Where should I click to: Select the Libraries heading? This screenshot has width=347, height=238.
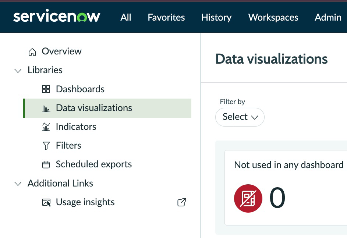45,70
